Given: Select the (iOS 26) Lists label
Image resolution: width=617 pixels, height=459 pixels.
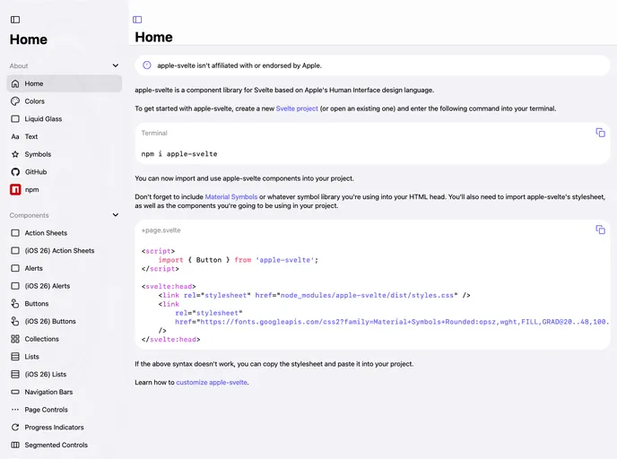Looking at the screenshot, I should point(46,375).
